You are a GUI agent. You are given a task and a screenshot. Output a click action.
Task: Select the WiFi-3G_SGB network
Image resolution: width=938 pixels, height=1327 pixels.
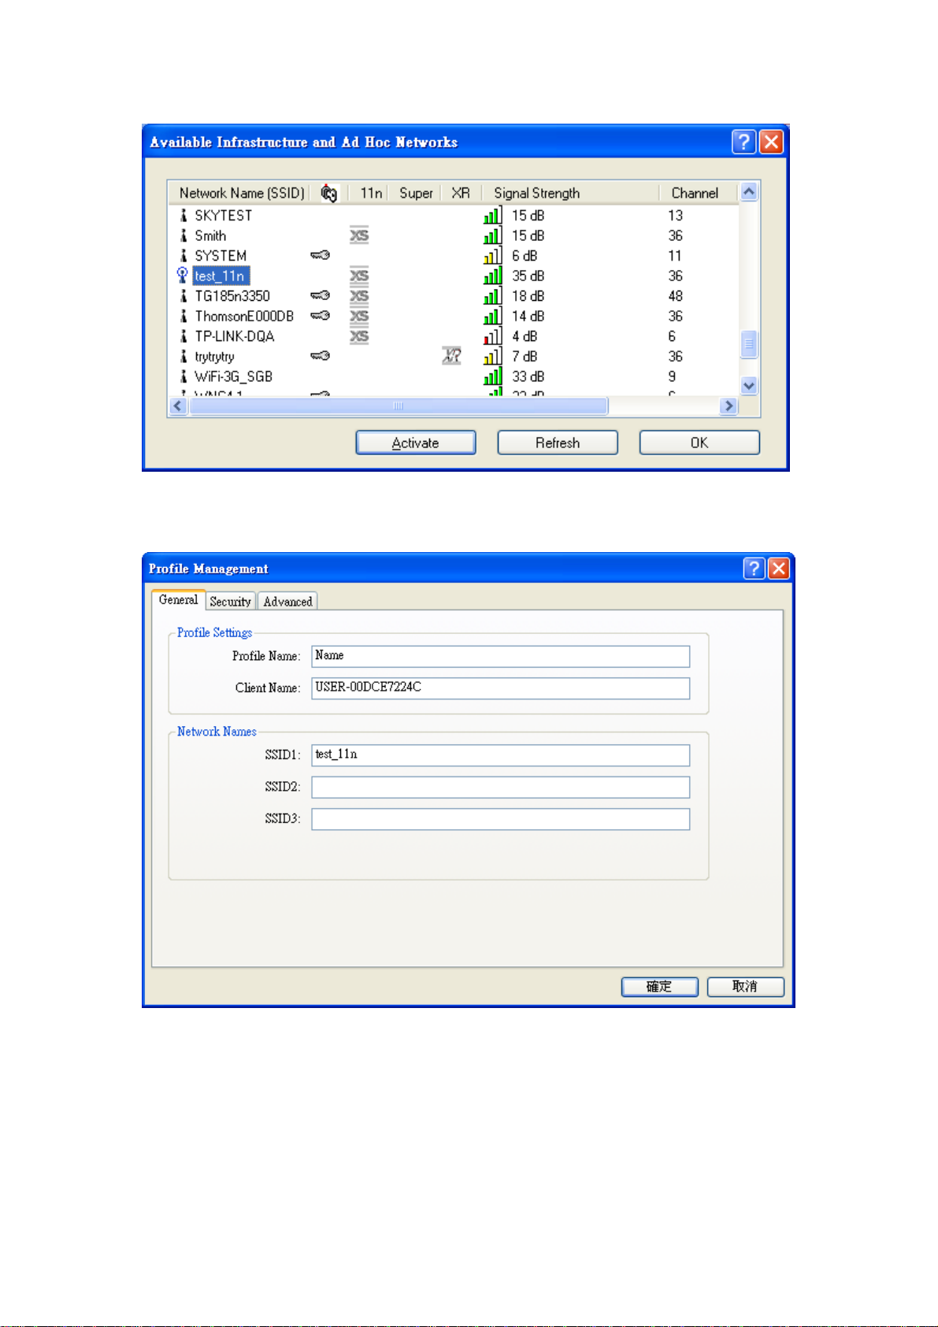454,376
